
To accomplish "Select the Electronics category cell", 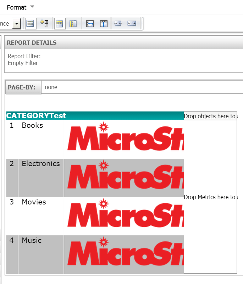I will pos(41,178).
